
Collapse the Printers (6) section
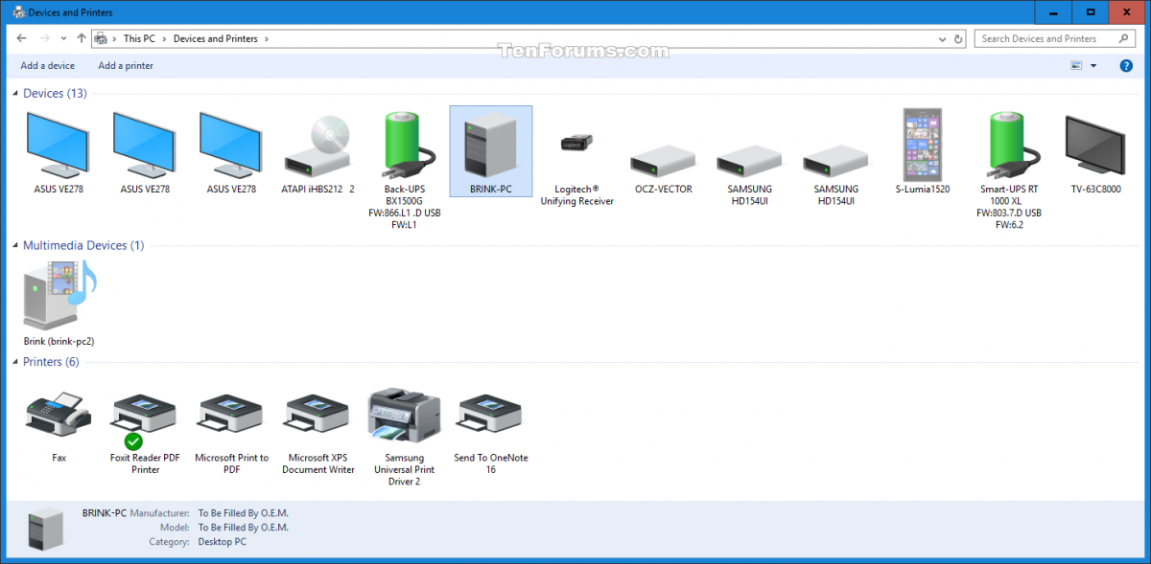(15, 363)
